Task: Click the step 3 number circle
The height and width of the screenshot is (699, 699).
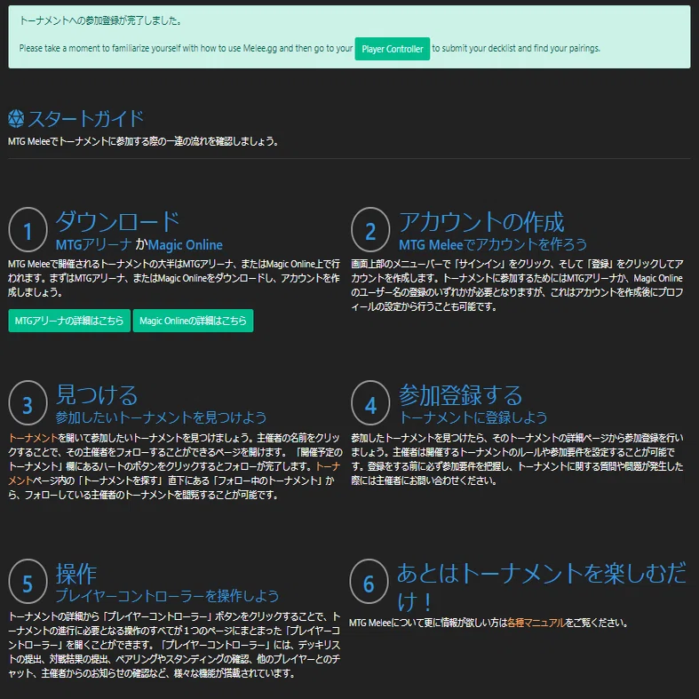Action: coord(28,403)
